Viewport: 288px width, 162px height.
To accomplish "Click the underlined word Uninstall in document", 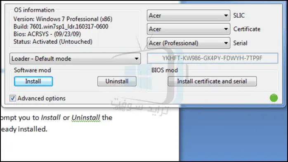I will (x=86, y=118).
